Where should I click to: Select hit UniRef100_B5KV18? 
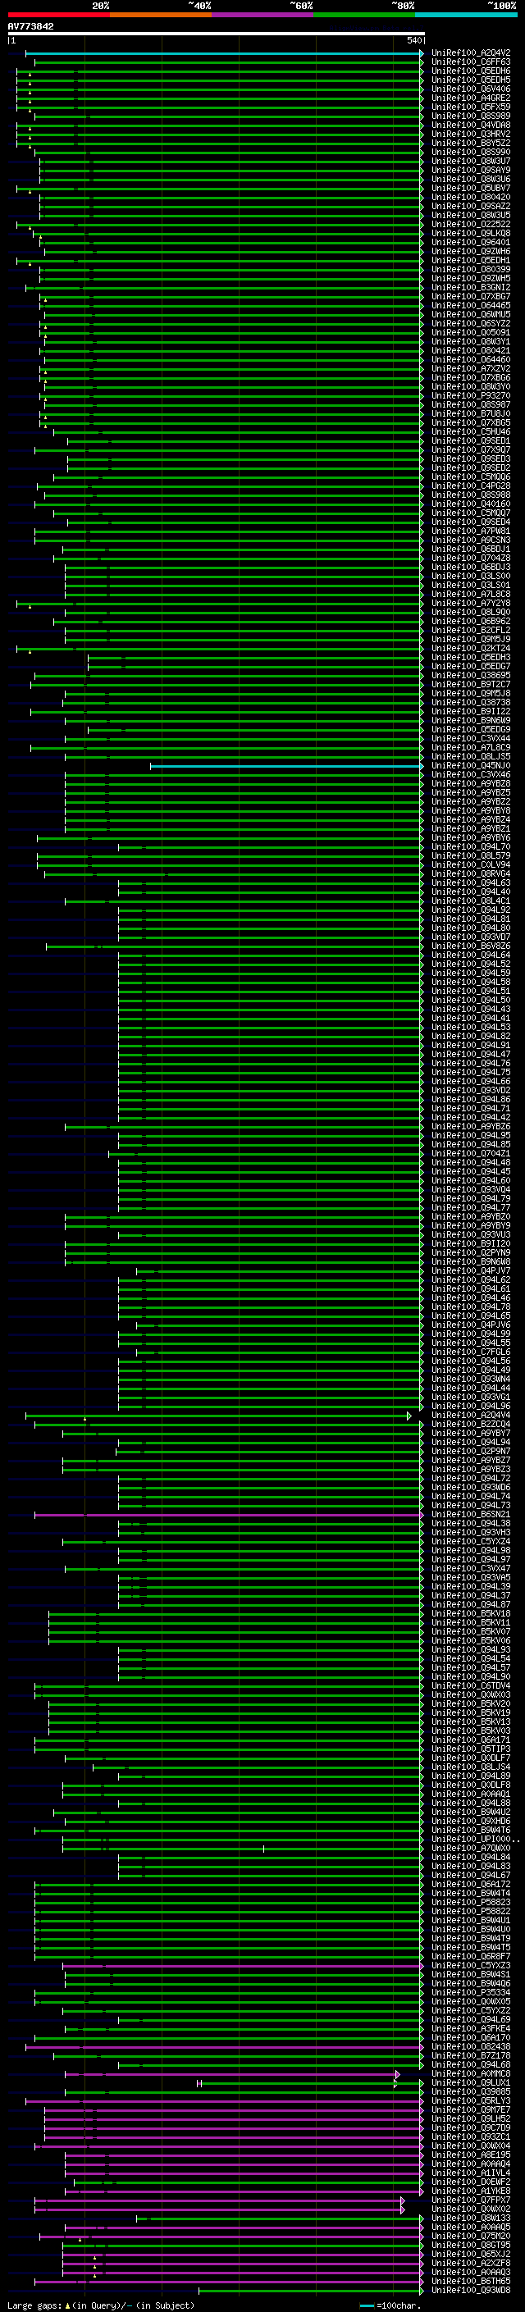pyautogui.click(x=471, y=1614)
